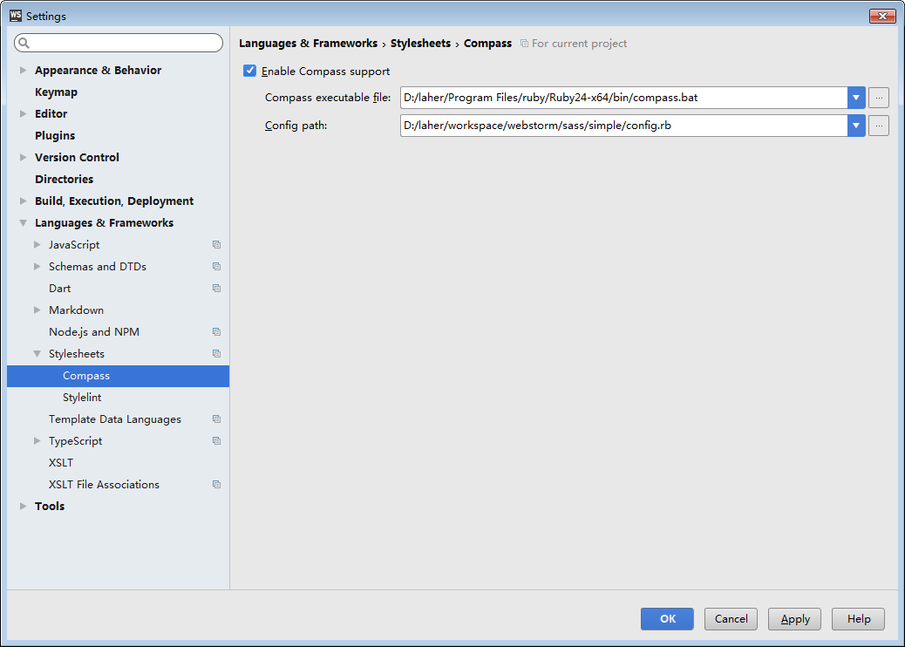Click the project-level icon beside TypeScript

coord(216,441)
